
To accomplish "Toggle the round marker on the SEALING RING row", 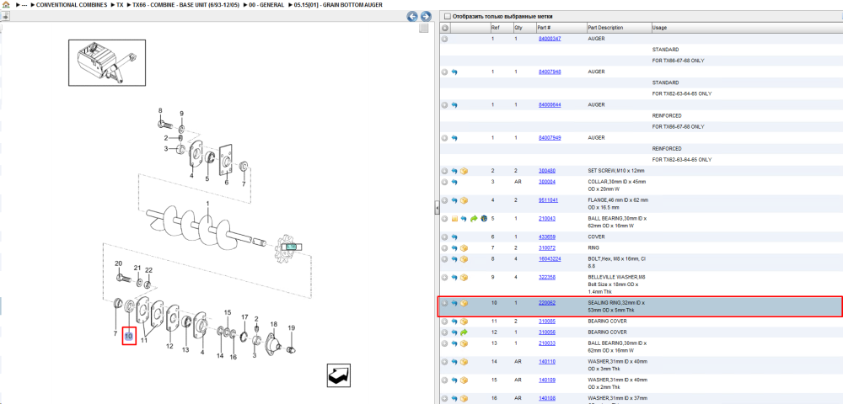I will coord(444,303).
